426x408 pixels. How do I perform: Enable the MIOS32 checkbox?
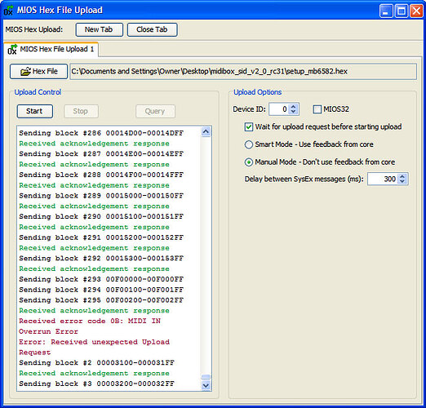coord(317,109)
